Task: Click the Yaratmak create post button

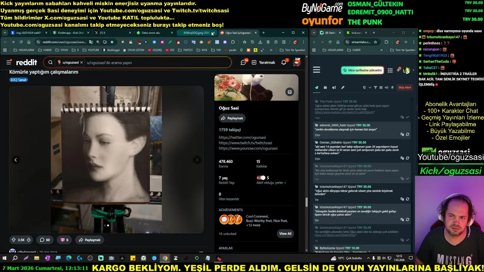Action: click(264, 62)
